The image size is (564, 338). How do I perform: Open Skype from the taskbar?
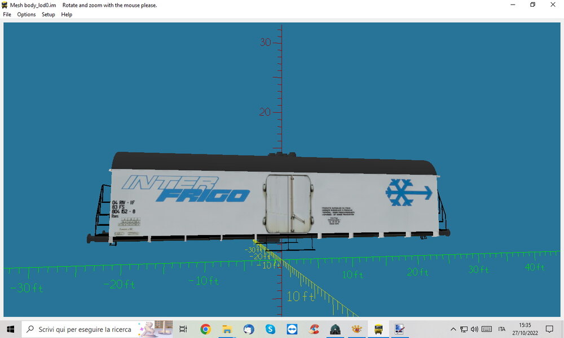click(x=270, y=329)
